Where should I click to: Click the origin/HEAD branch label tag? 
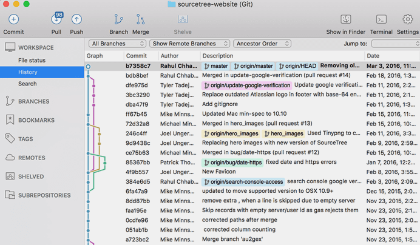click(297, 66)
